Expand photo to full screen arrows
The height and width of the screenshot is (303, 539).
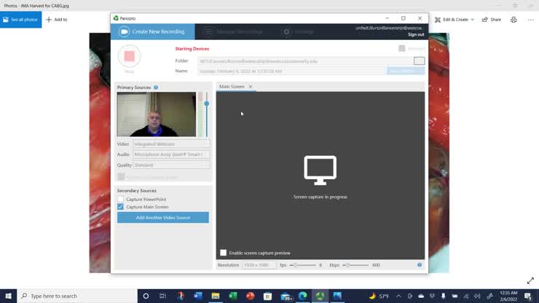pyautogui.click(x=530, y=281)
